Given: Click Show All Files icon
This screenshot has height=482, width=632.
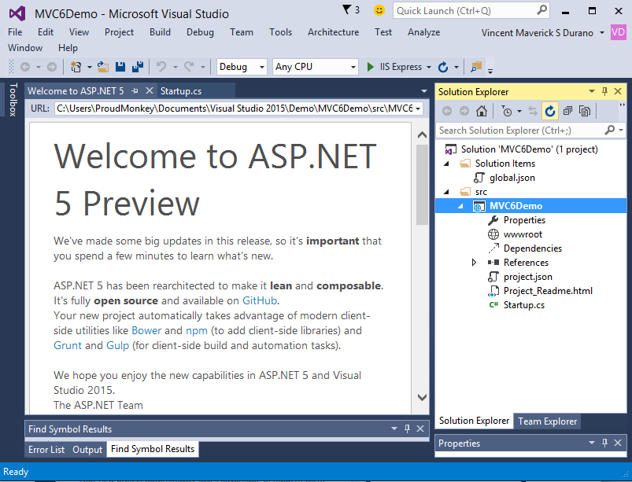Looking at the screenshot, I should (585, 111).
